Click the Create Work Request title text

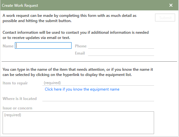[20, 6]
